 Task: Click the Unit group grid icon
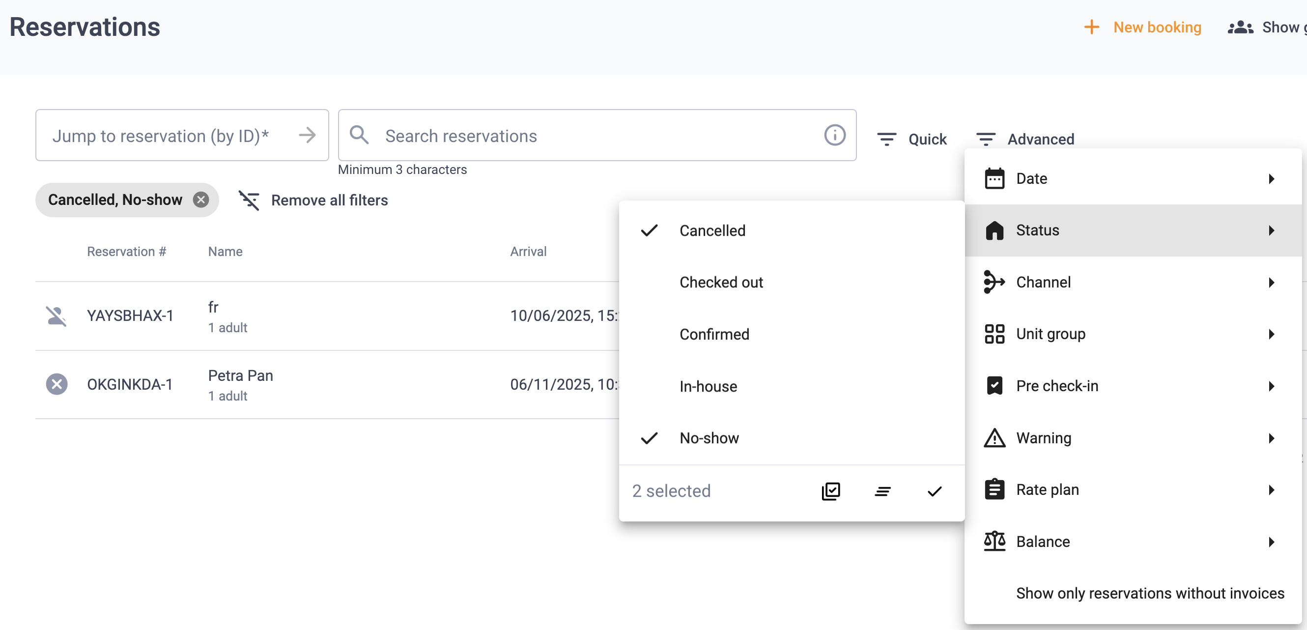click(994, 334)
